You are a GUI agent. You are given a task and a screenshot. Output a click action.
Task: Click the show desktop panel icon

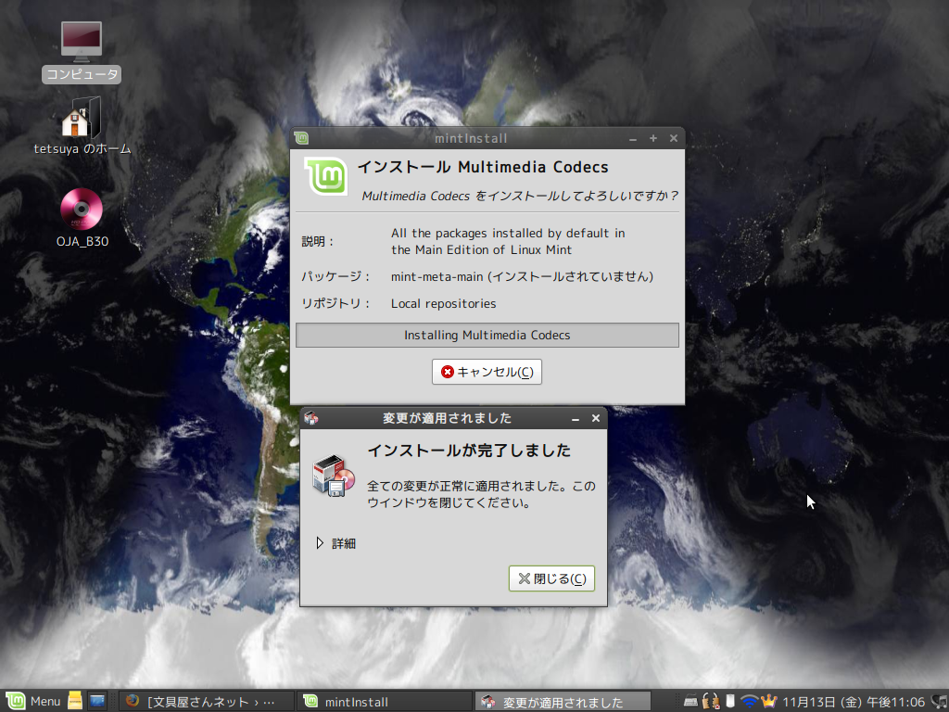coord(96,701)
